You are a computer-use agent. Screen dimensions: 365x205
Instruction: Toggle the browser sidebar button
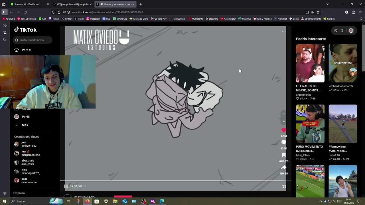point(4,12)
